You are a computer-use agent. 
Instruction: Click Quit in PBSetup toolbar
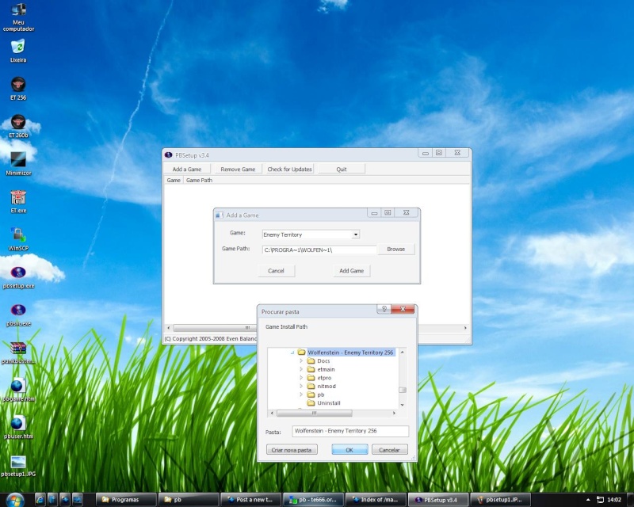click(x=342, y=169)
